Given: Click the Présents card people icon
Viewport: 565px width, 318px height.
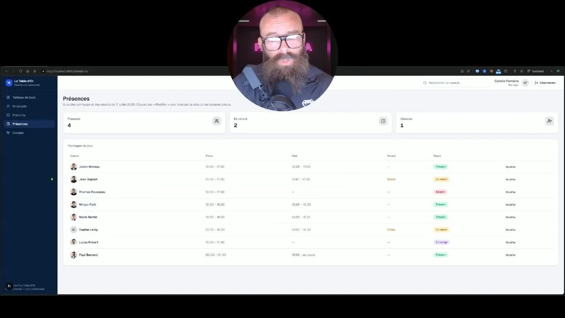Looking at the screenshot, I should [x=217, y=121].
